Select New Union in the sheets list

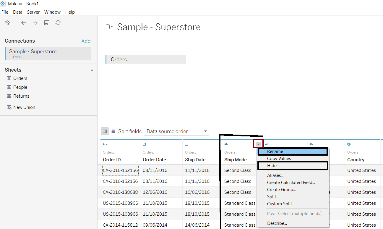pyautogui.click(x=24, y=107)
